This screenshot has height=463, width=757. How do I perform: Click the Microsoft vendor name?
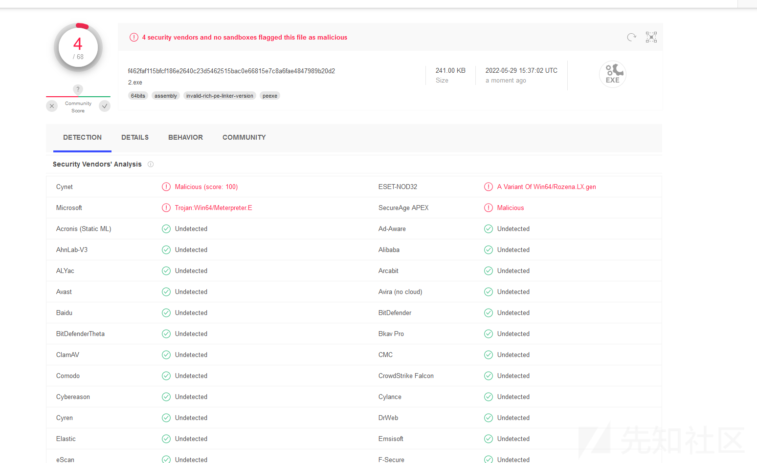(x=69, y=208)
